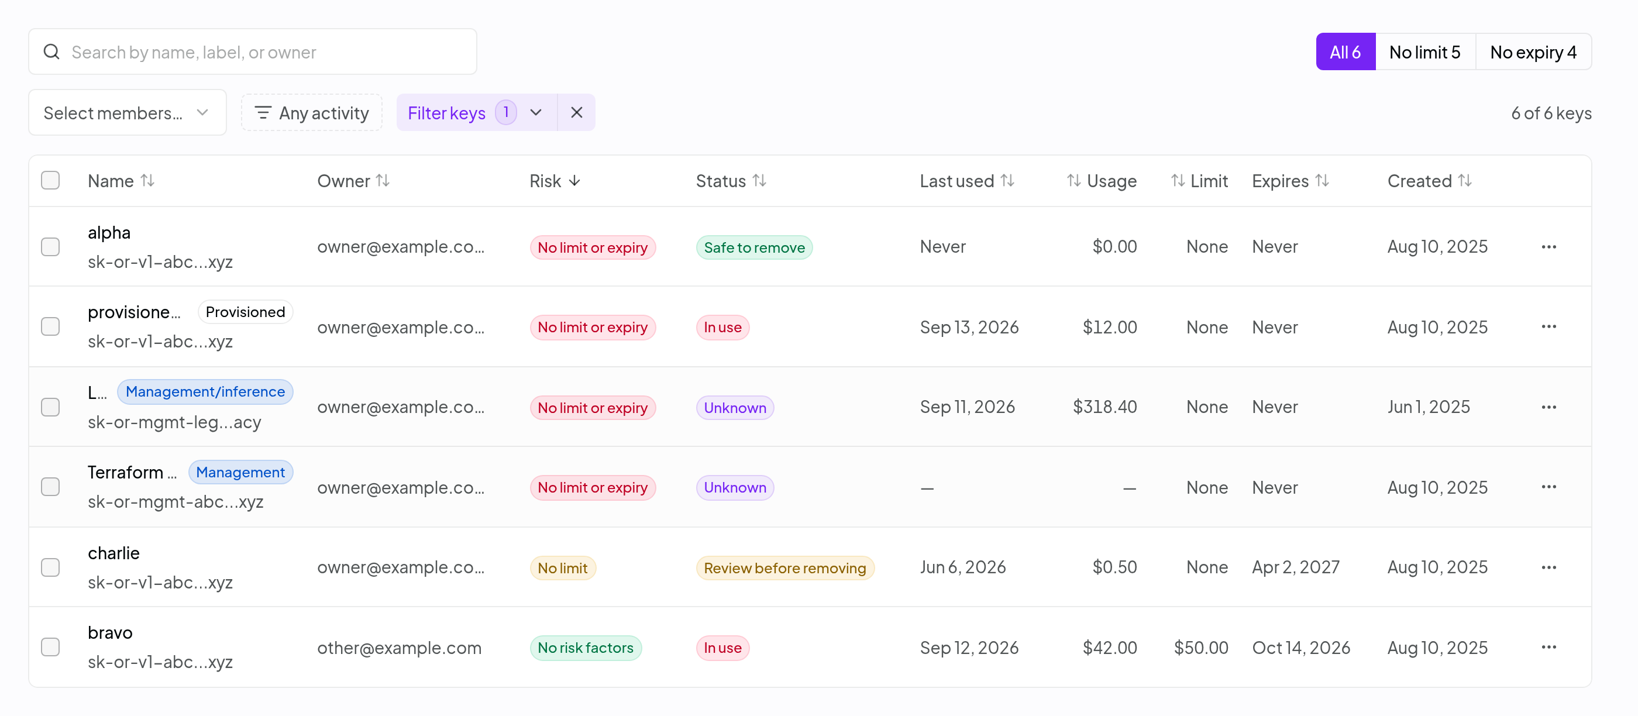Open the Any activity filter
Viewport: 1638px width, 716px height.
pyautogui.click(x=312, y=112)
